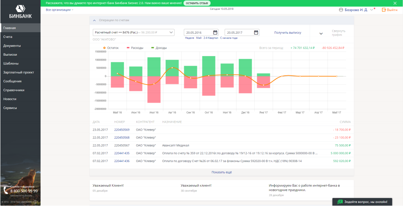Click Показать ещё to load more
The height and width of the screenshot is (206, 403).
pyautogui.click(x=222, y=172)
